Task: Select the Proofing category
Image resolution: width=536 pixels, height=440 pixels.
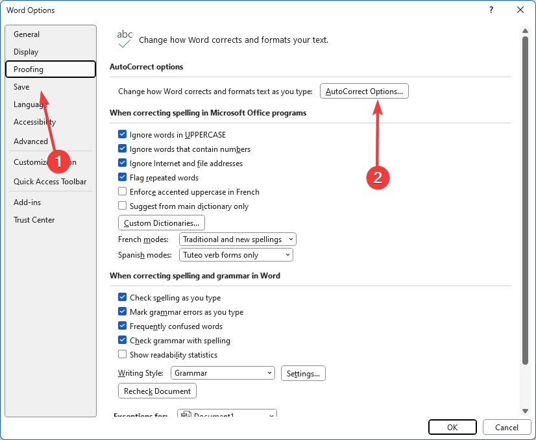Action: tap(51, 69)
